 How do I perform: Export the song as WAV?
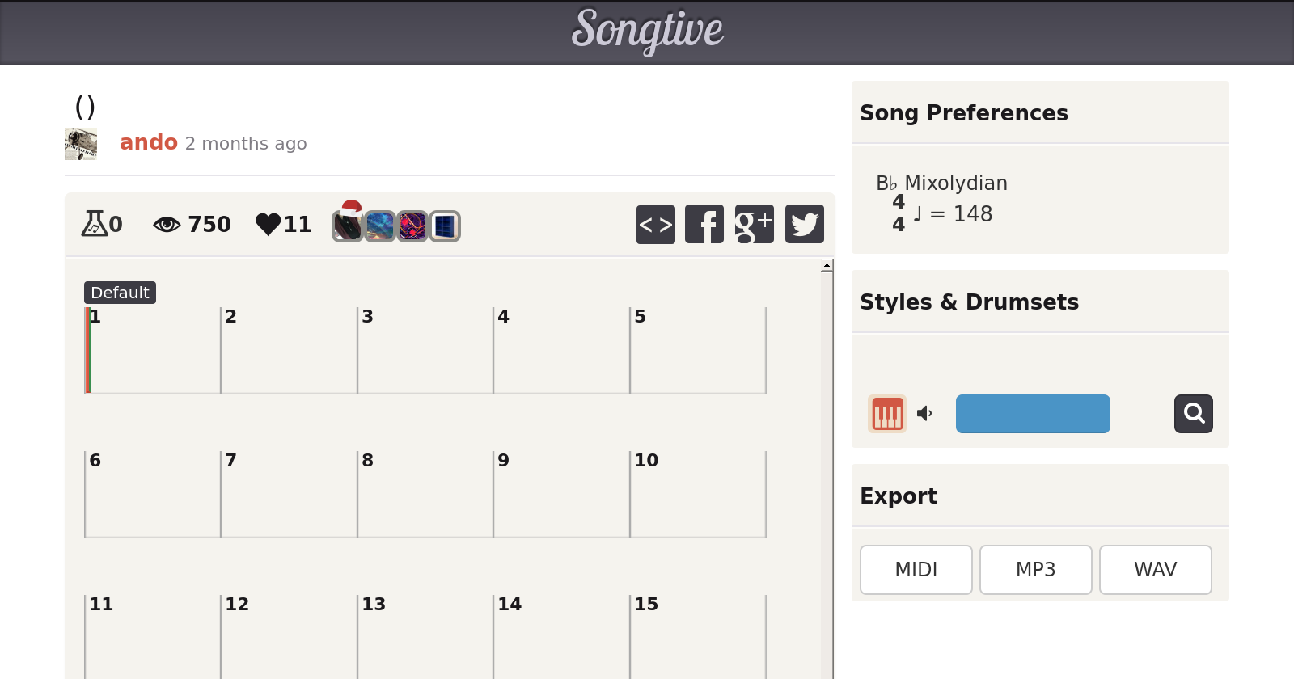point(1155,570)
